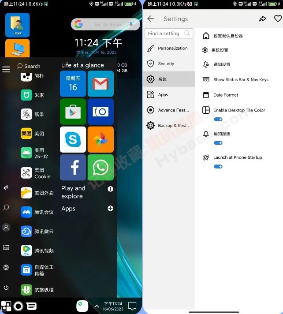
Task: Launch 腾讯会议 from the app list
Action: 37,212
